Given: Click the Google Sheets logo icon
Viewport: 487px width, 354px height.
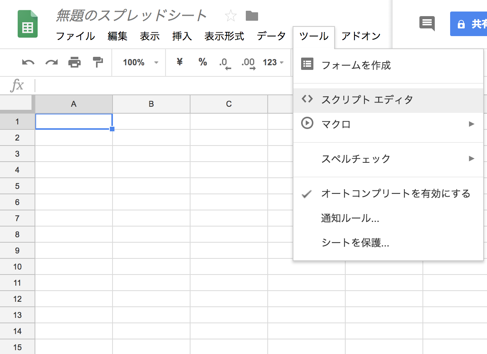Looking at the screenshot, I should click(x=28, y=23).
